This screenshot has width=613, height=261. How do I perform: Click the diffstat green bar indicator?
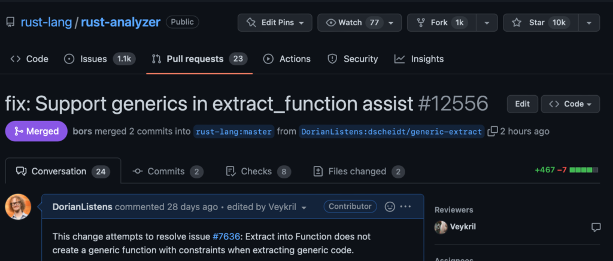pyautogui.click(x=584, y=170)
